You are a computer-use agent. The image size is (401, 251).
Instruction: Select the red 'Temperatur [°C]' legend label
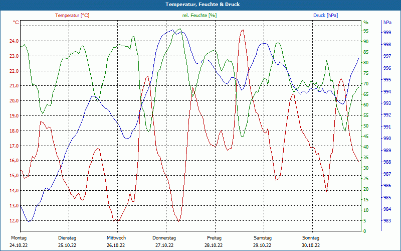click(72, 16)
